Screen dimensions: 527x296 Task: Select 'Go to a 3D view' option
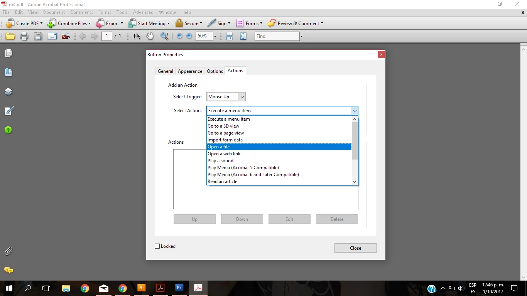point(279,126)
